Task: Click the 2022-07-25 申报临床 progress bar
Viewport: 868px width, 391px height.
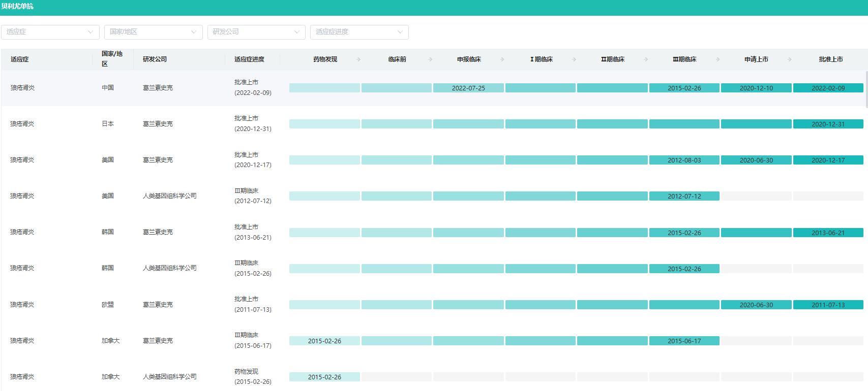Action: [x=468, y=88]
